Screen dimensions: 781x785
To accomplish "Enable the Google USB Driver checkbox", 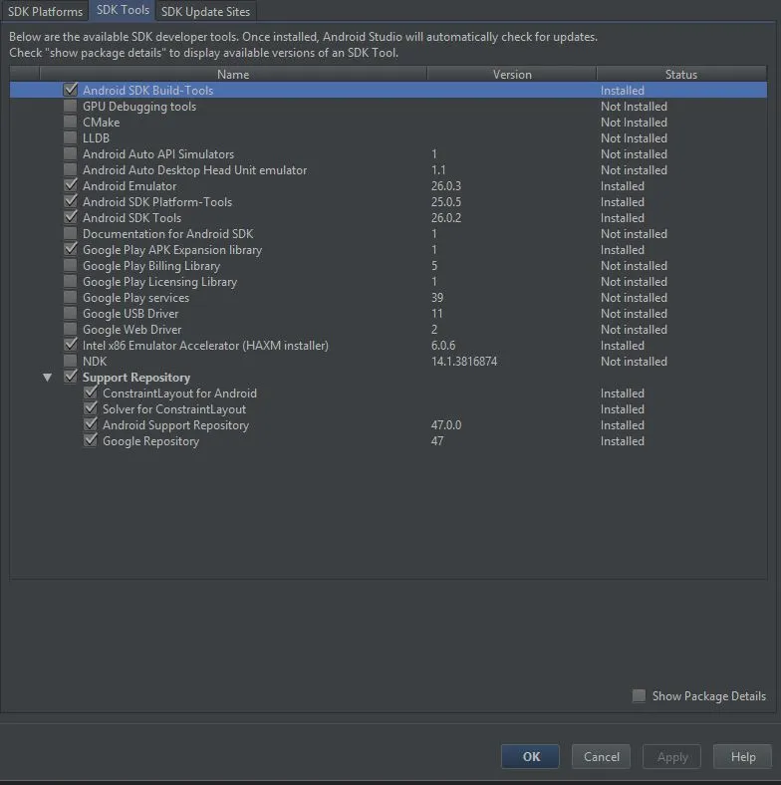I will pyautogui.click(x=71, y=314).
